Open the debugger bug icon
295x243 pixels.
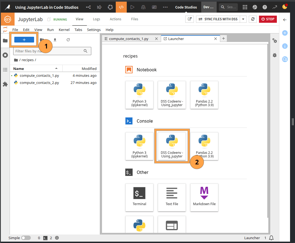click(x=275, y=55)
